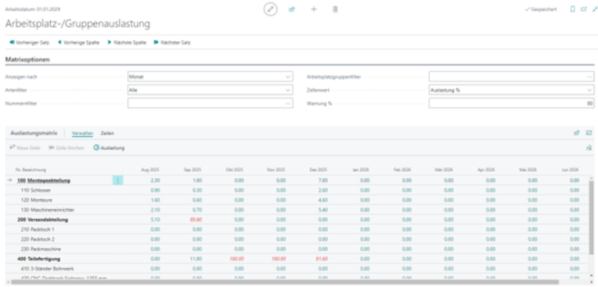The image size is (598, 287).
Task: Click the Jun 2026 column header
Action: tap(570, 170)
